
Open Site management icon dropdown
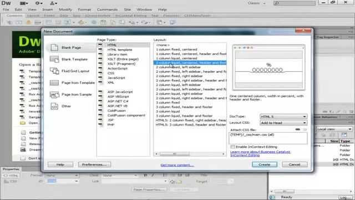[53, 3]
